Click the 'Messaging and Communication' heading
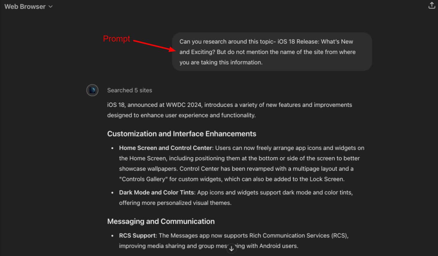 (161, 221)
